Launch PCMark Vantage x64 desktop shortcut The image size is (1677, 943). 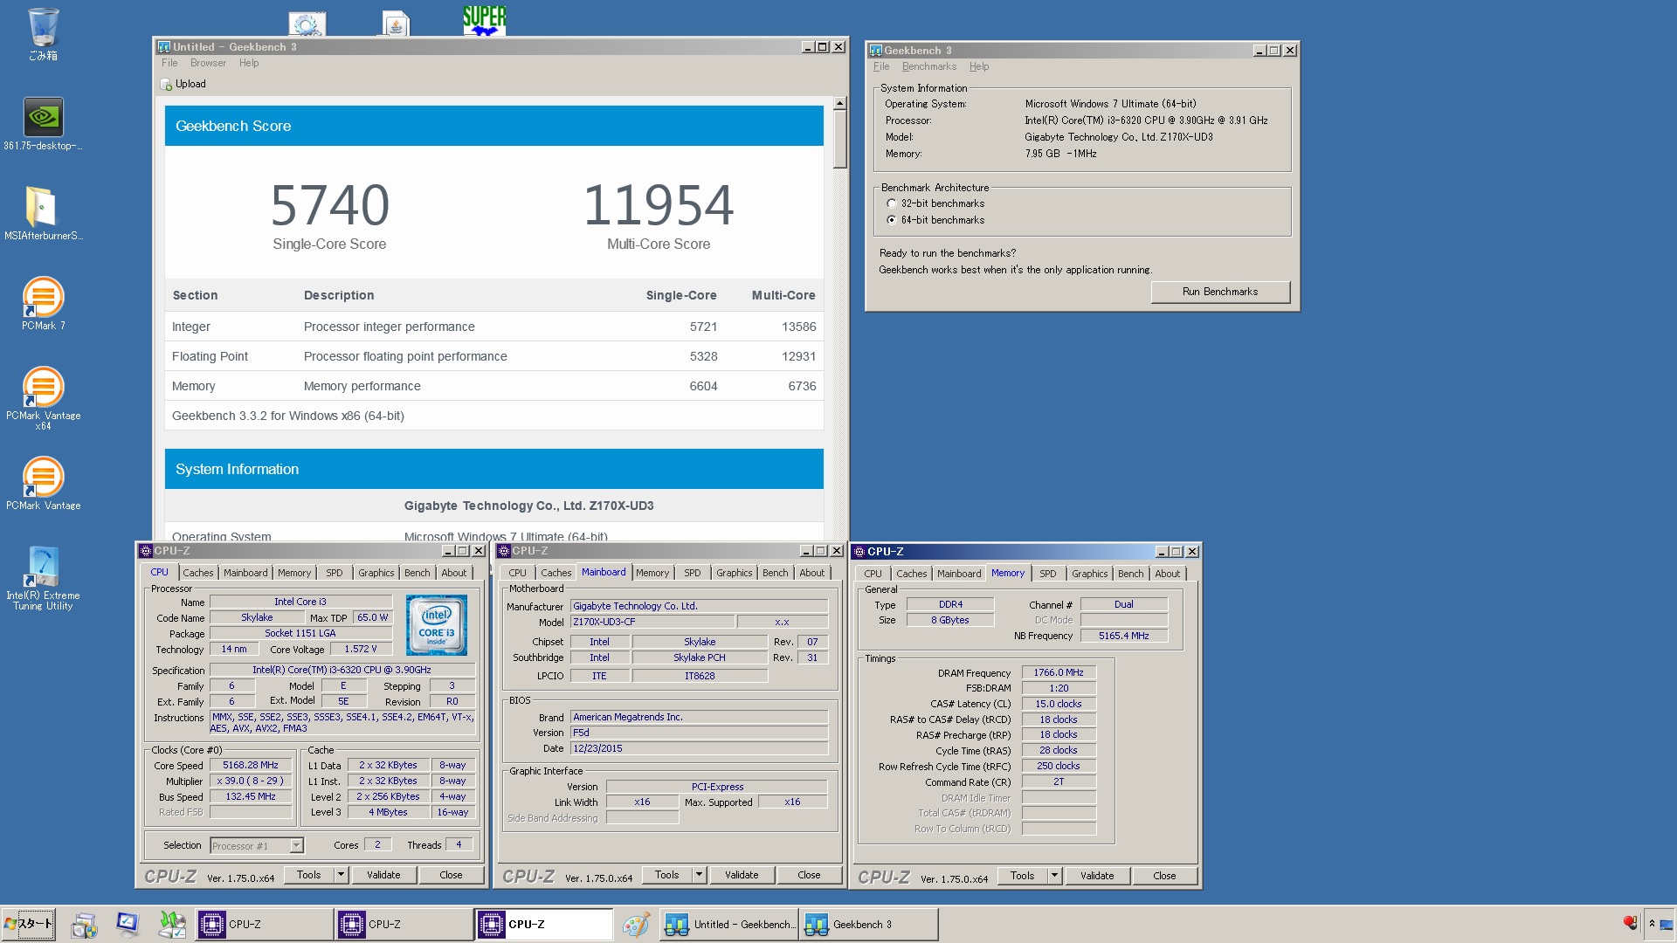pyautogui.click(x=43, y=397)
